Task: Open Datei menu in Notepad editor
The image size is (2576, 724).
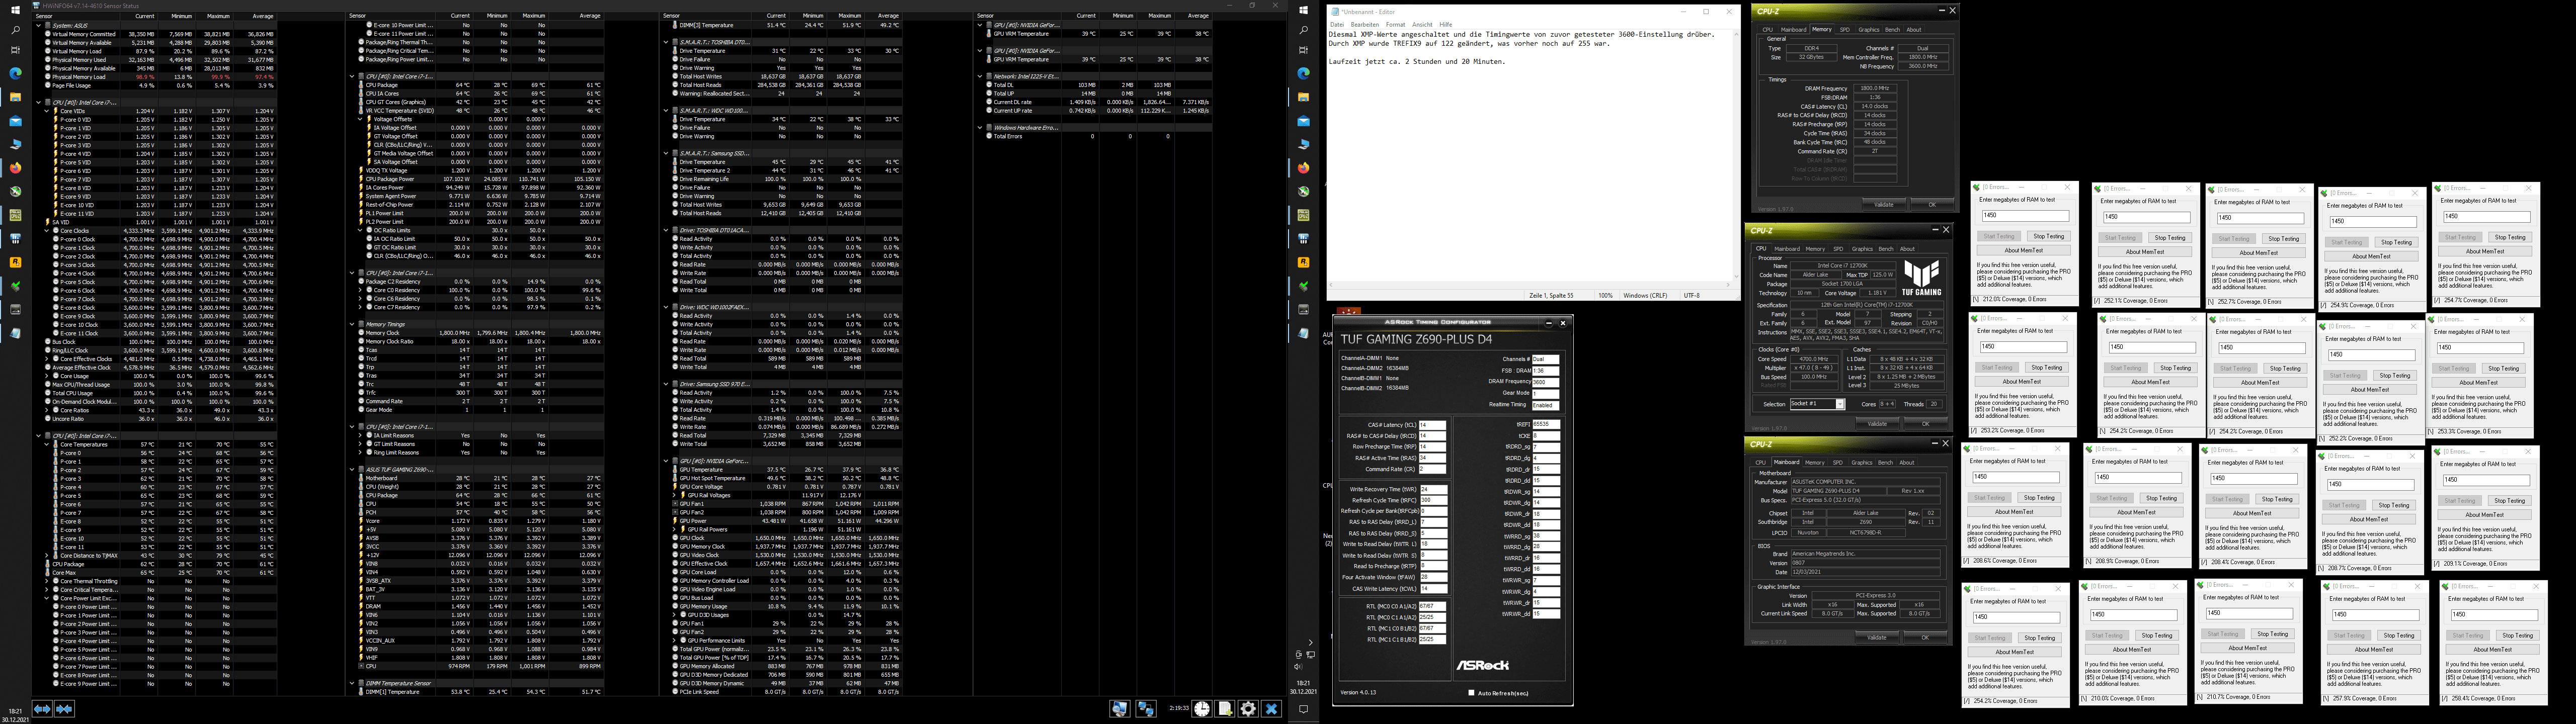Action: coord(1337,24)
